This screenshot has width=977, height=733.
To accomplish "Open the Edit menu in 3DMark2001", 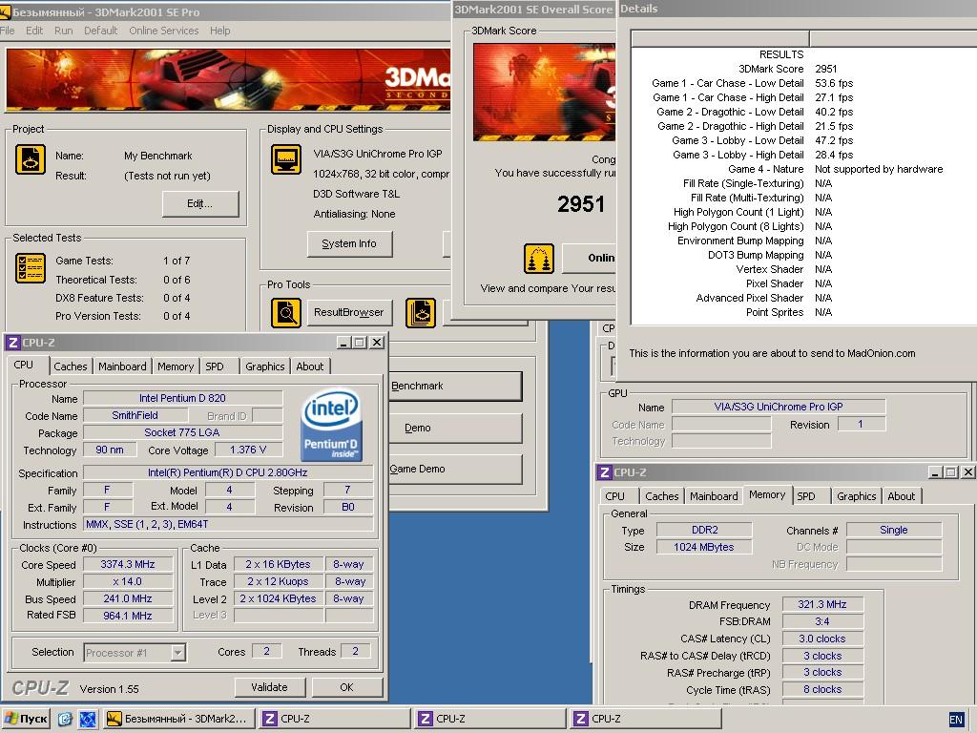I will click(34, 31).
